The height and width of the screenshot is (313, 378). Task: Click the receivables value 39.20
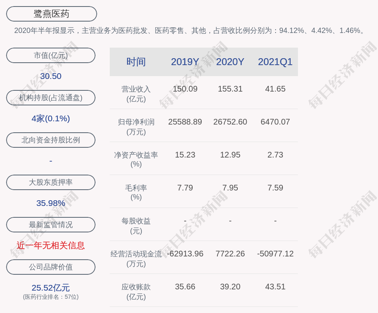(x=230, y=287)
